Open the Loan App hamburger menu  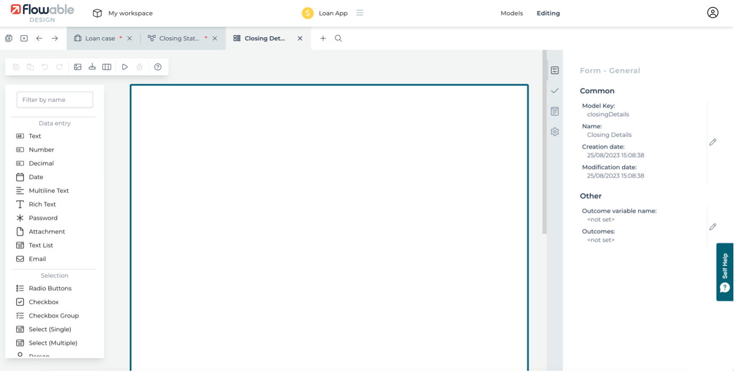coord(360,13)
